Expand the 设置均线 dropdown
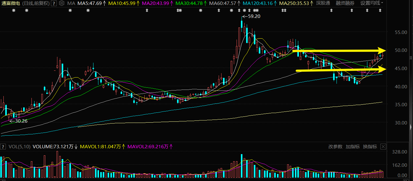 coord(372,3)
